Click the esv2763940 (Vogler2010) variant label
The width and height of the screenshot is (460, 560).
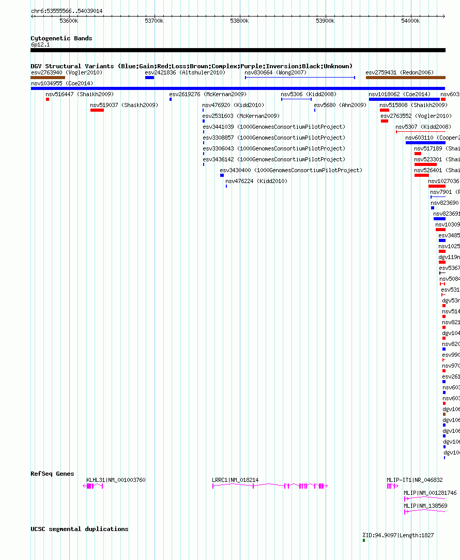pos(67,72)
